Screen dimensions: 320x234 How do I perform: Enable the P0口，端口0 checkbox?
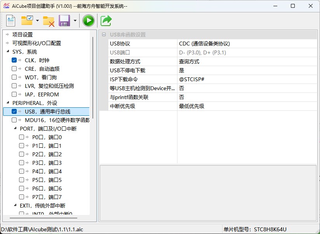pos(21,137)
